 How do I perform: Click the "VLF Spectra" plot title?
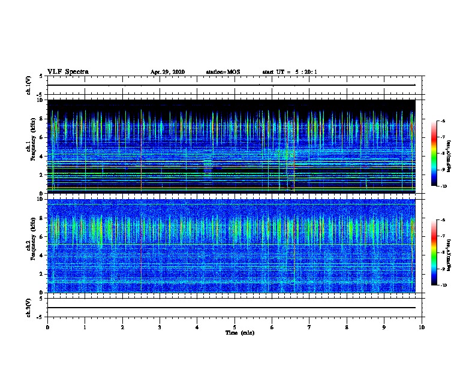pos(68,72)
